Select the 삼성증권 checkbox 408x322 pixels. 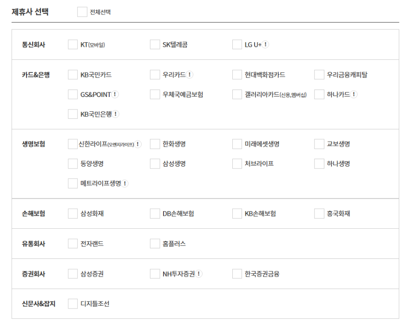tap(72, 274)
